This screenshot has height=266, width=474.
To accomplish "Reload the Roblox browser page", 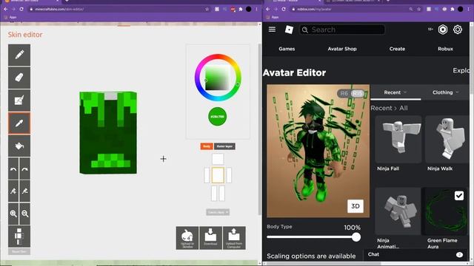I will click(x=284, y=9).
